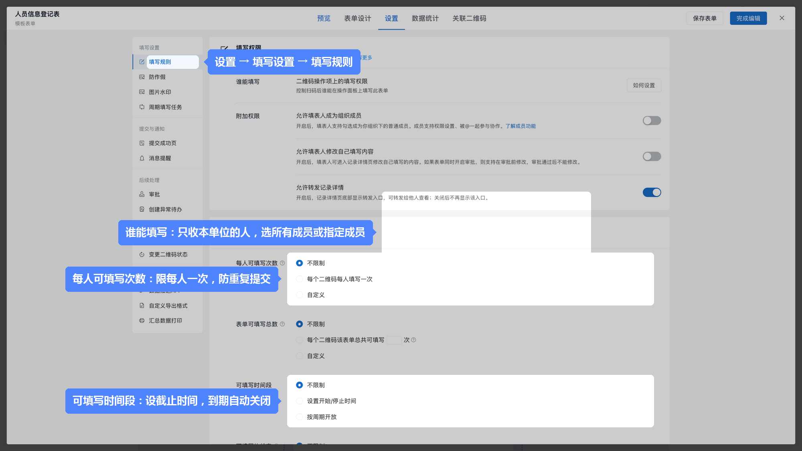
Task: Click the 防作假 sidebar icon
Action: click(142, 77)
